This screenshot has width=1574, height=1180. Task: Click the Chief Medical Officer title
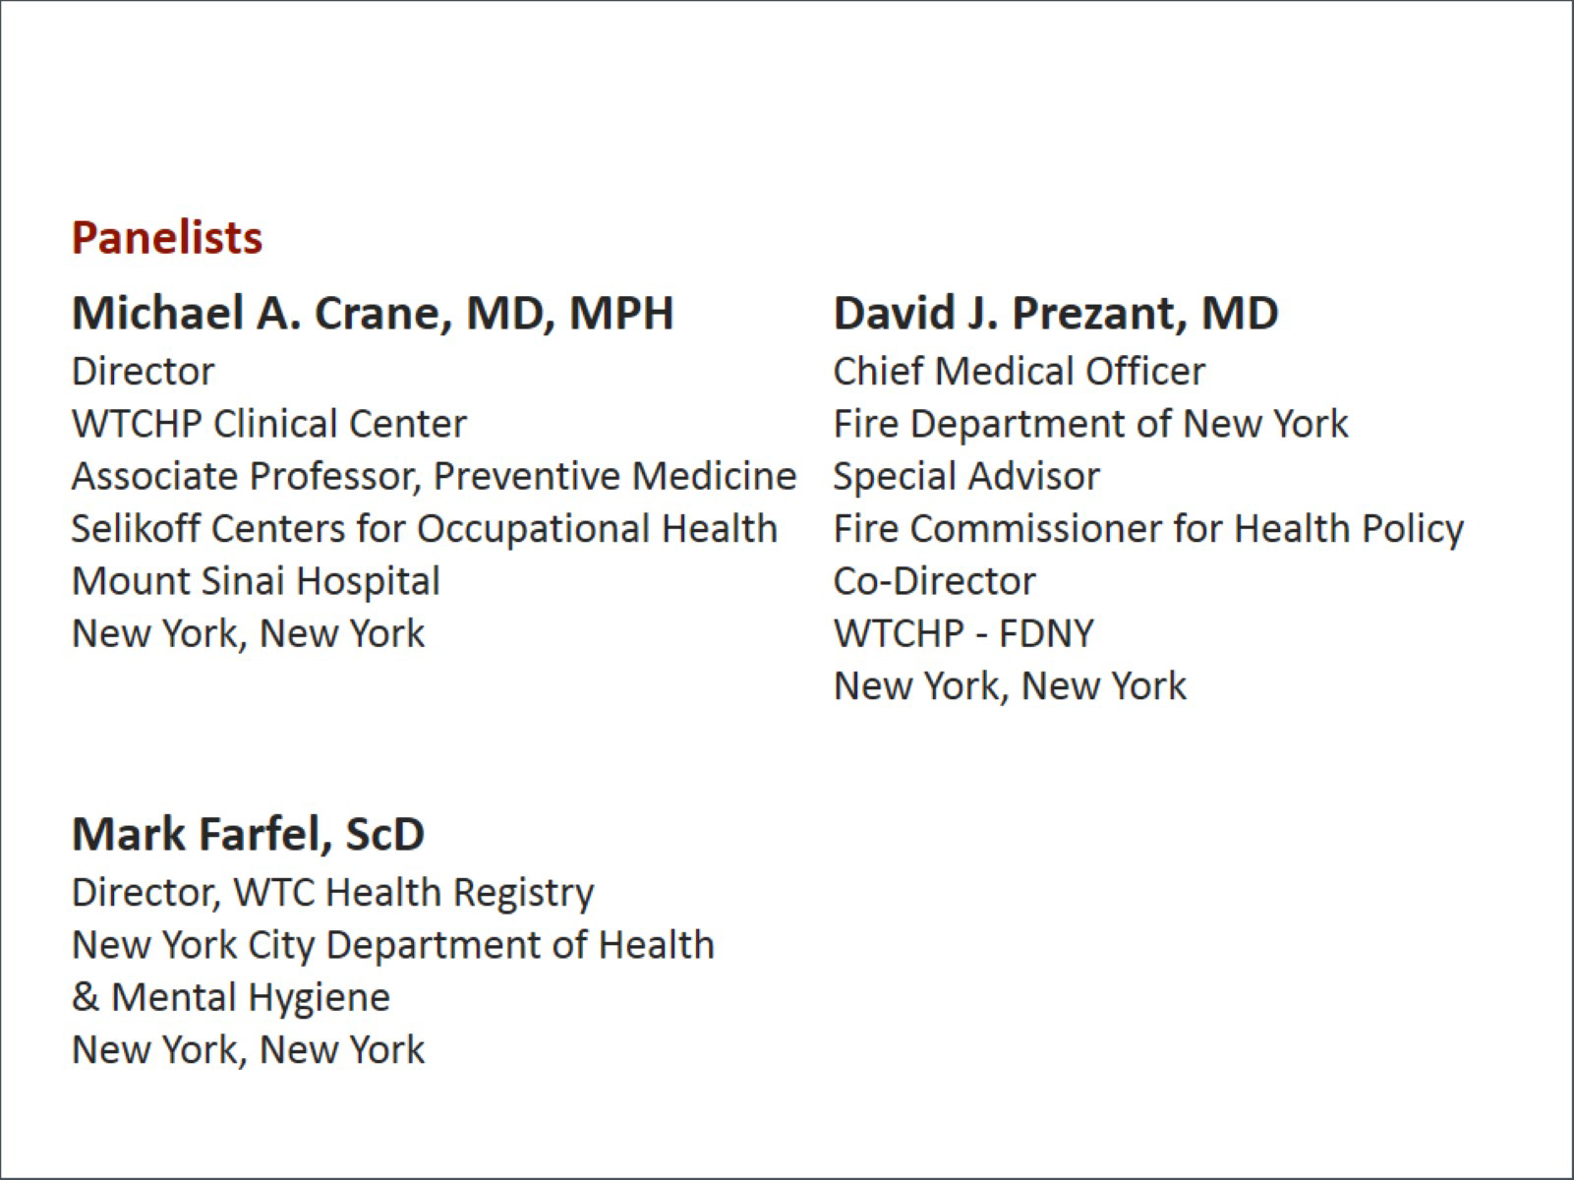click(x=1019, y=372)
